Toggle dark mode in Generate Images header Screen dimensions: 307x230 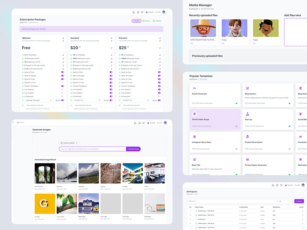(135, 123)
